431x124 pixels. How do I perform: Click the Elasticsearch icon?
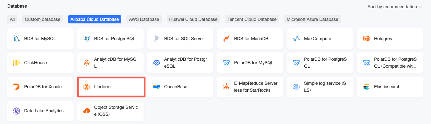pyautogui.click(x=366, y=87)
